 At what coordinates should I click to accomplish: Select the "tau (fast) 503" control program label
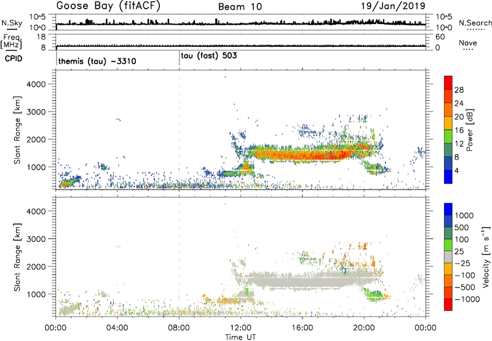coord(209,55)
